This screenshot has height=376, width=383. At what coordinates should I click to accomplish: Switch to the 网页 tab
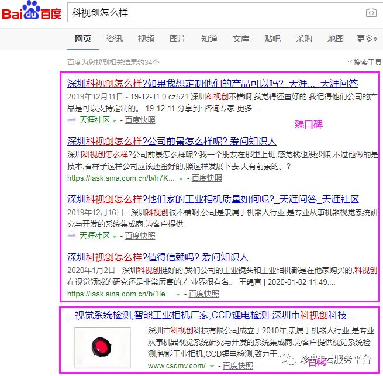[83, 39]
